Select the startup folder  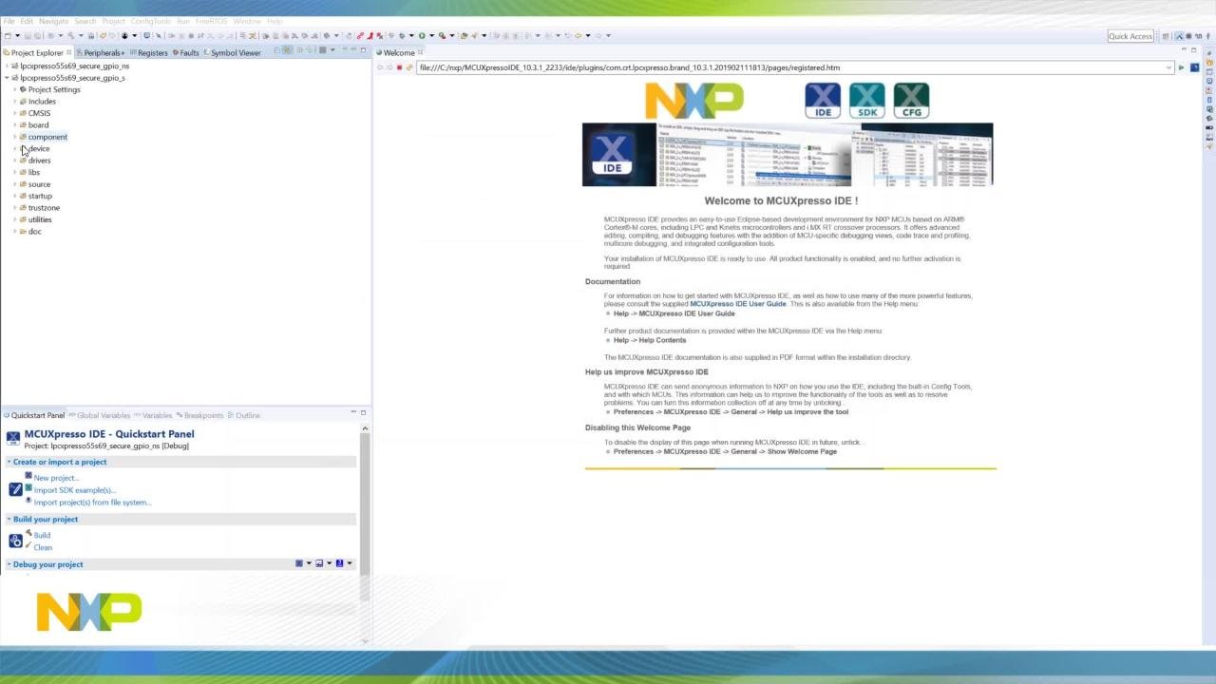click(40, 197)
